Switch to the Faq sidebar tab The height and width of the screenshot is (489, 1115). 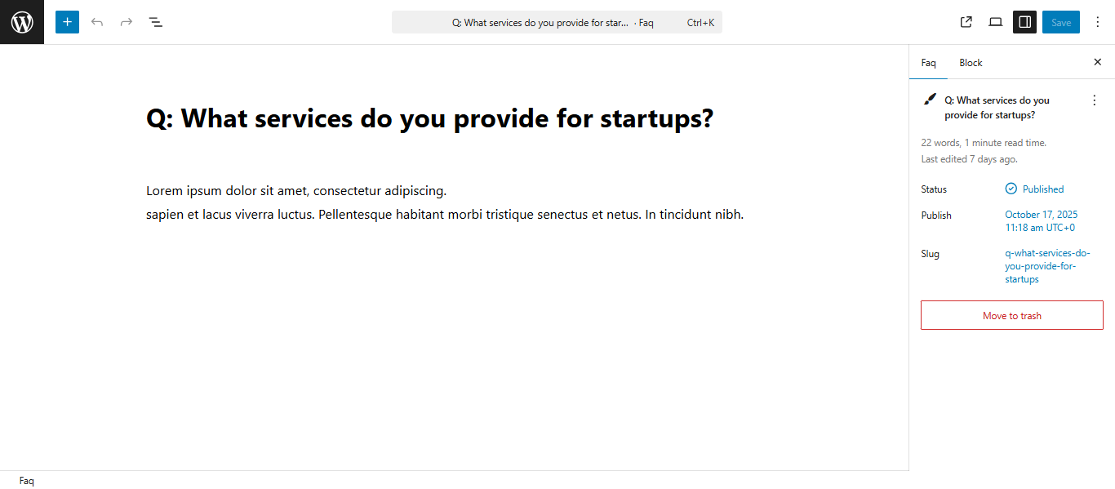coord(929,63)
